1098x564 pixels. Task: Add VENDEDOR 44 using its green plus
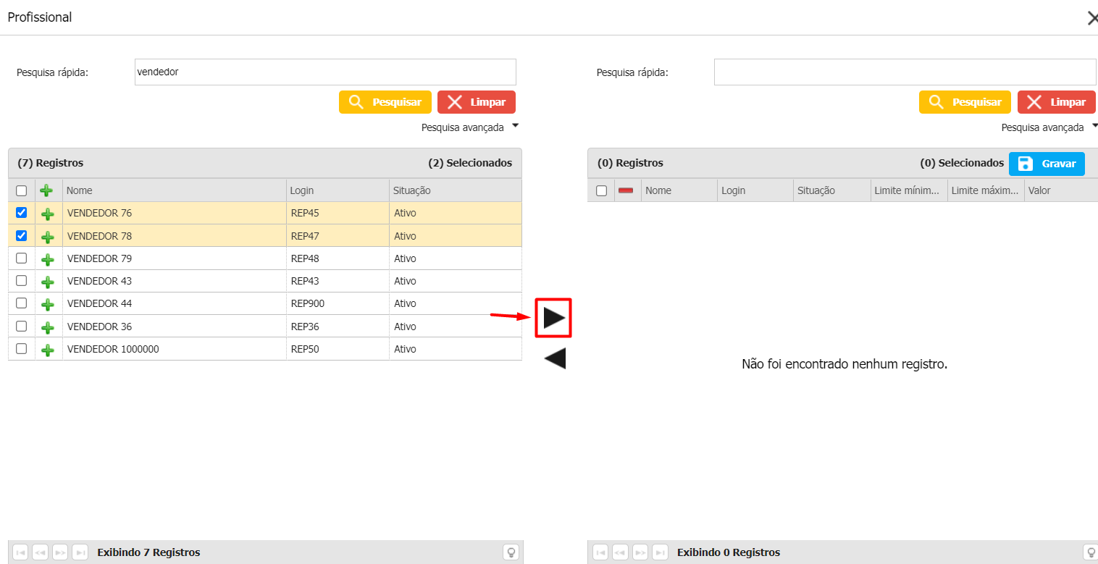point(48,304)
